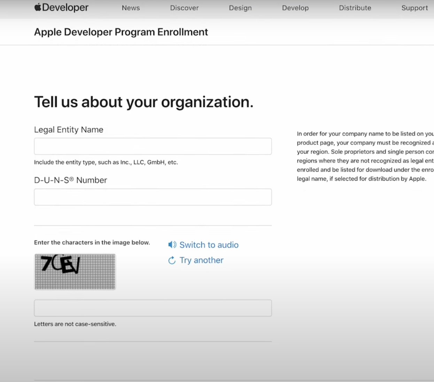Open the Develop menu item
This screenshot has width=434, height=382.
point(295,8)
